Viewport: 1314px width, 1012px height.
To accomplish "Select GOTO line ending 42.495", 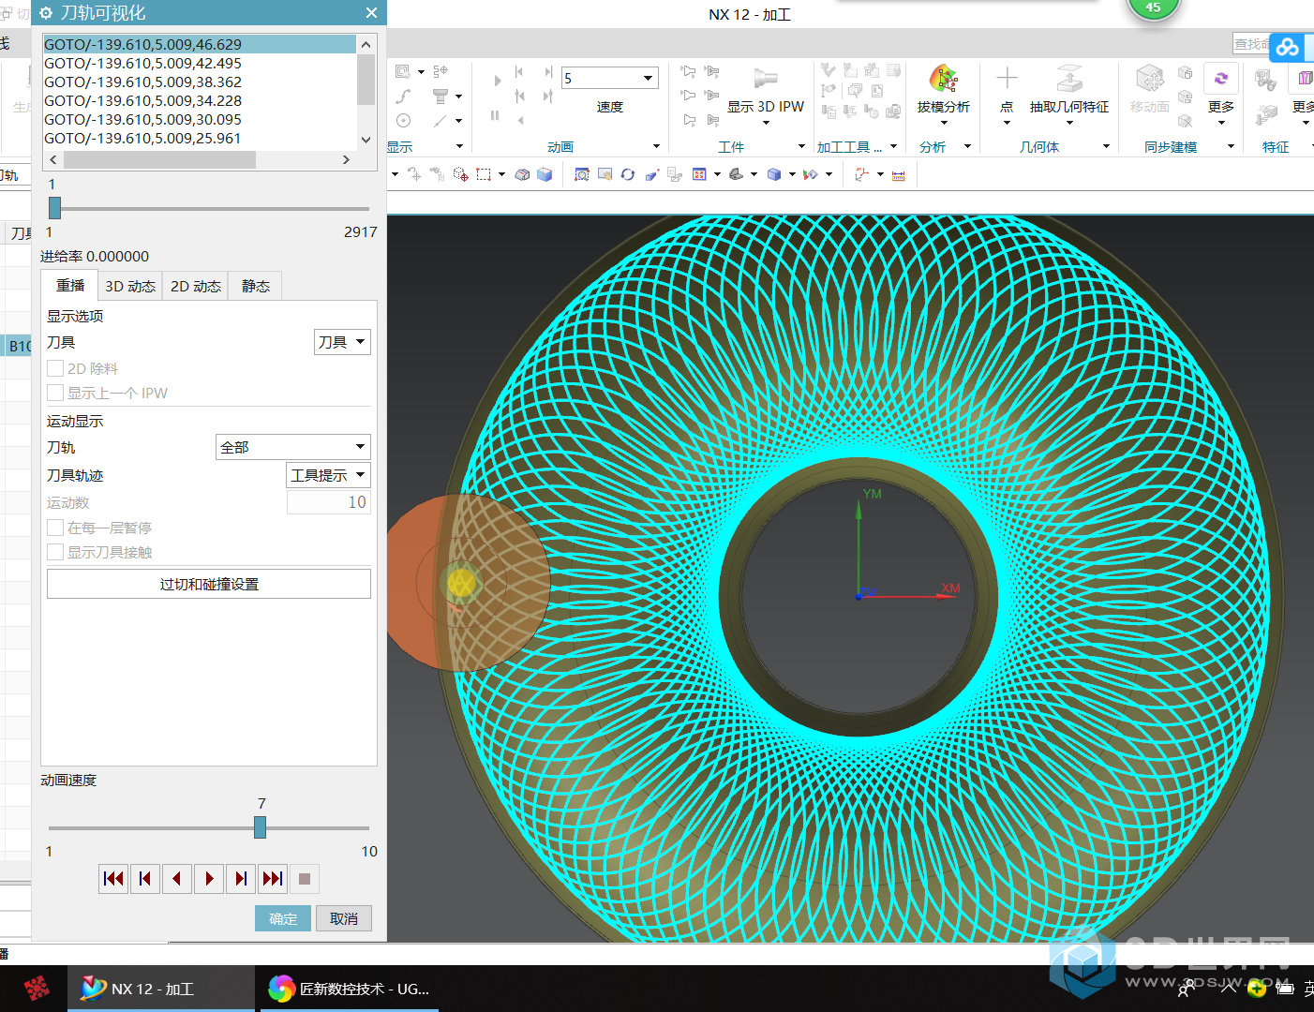I will 200,63.
